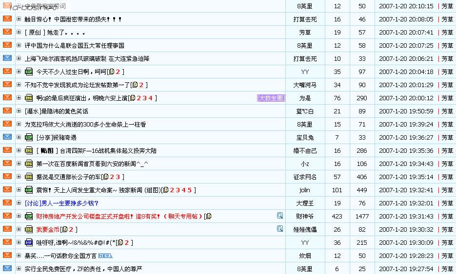Open '第一次在百度新闻首页看到六安的新闻' thread
The image size is (456, 274).
point(92,164)
